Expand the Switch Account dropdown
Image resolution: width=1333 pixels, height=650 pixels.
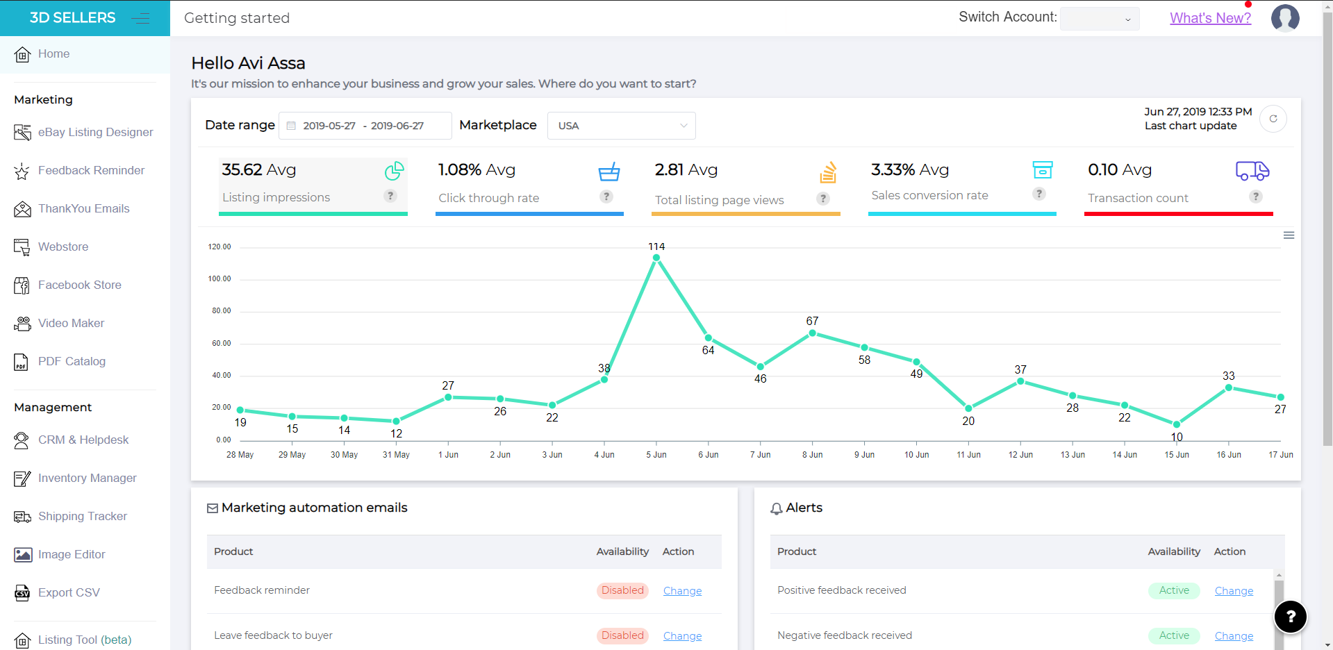pos(1099,19)
